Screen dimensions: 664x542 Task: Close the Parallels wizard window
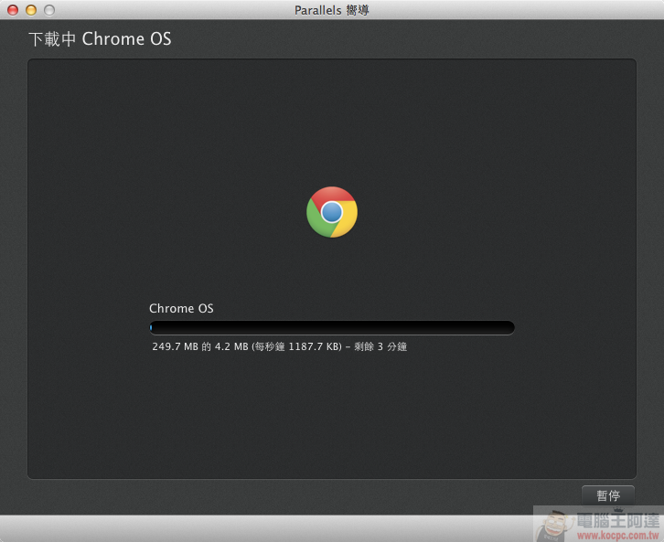pos(13,10)
